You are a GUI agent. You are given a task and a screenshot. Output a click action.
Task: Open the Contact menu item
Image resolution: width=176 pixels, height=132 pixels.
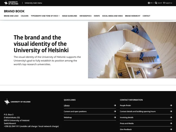(x=146, y=16)
